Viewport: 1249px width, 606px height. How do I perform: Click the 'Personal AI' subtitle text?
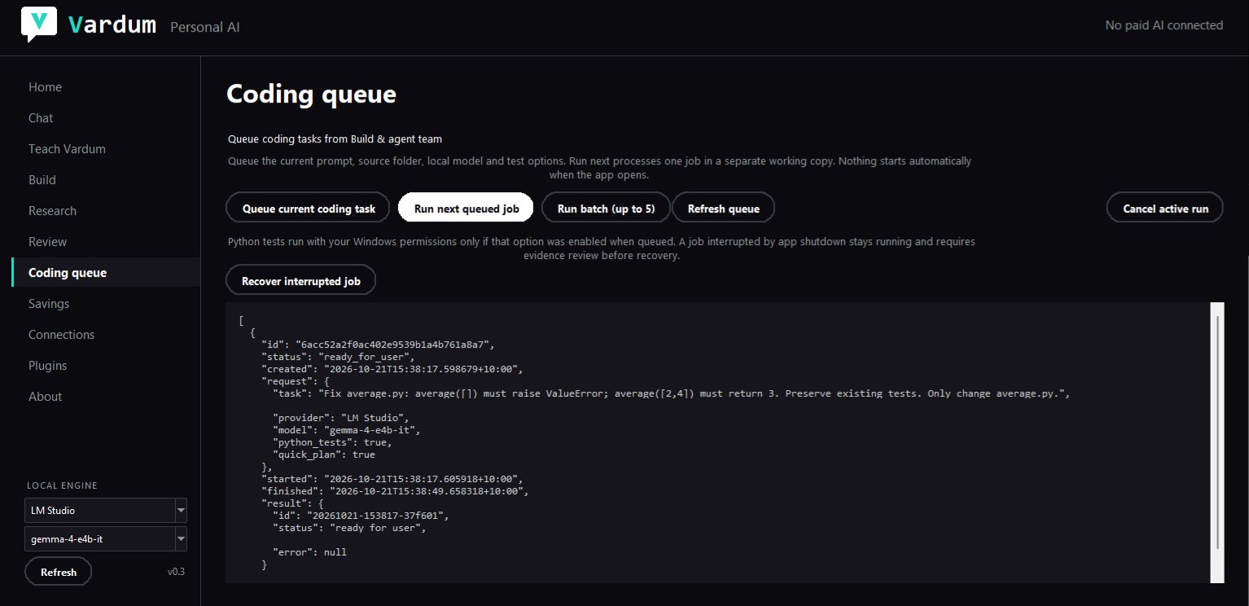205,27
